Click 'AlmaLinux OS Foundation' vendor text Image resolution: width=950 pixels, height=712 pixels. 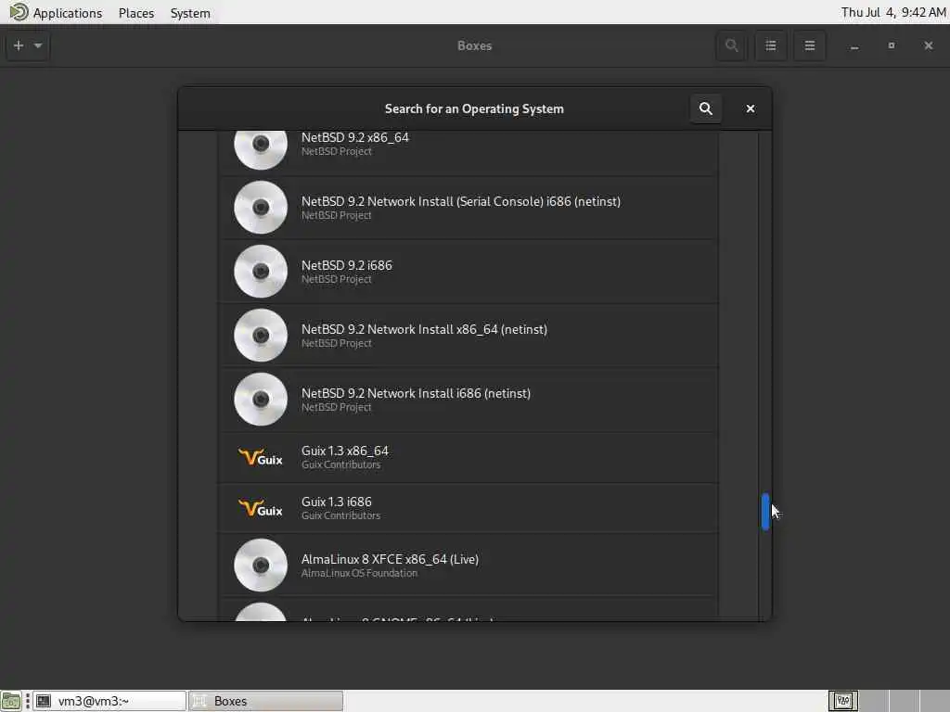pos(359,573)
